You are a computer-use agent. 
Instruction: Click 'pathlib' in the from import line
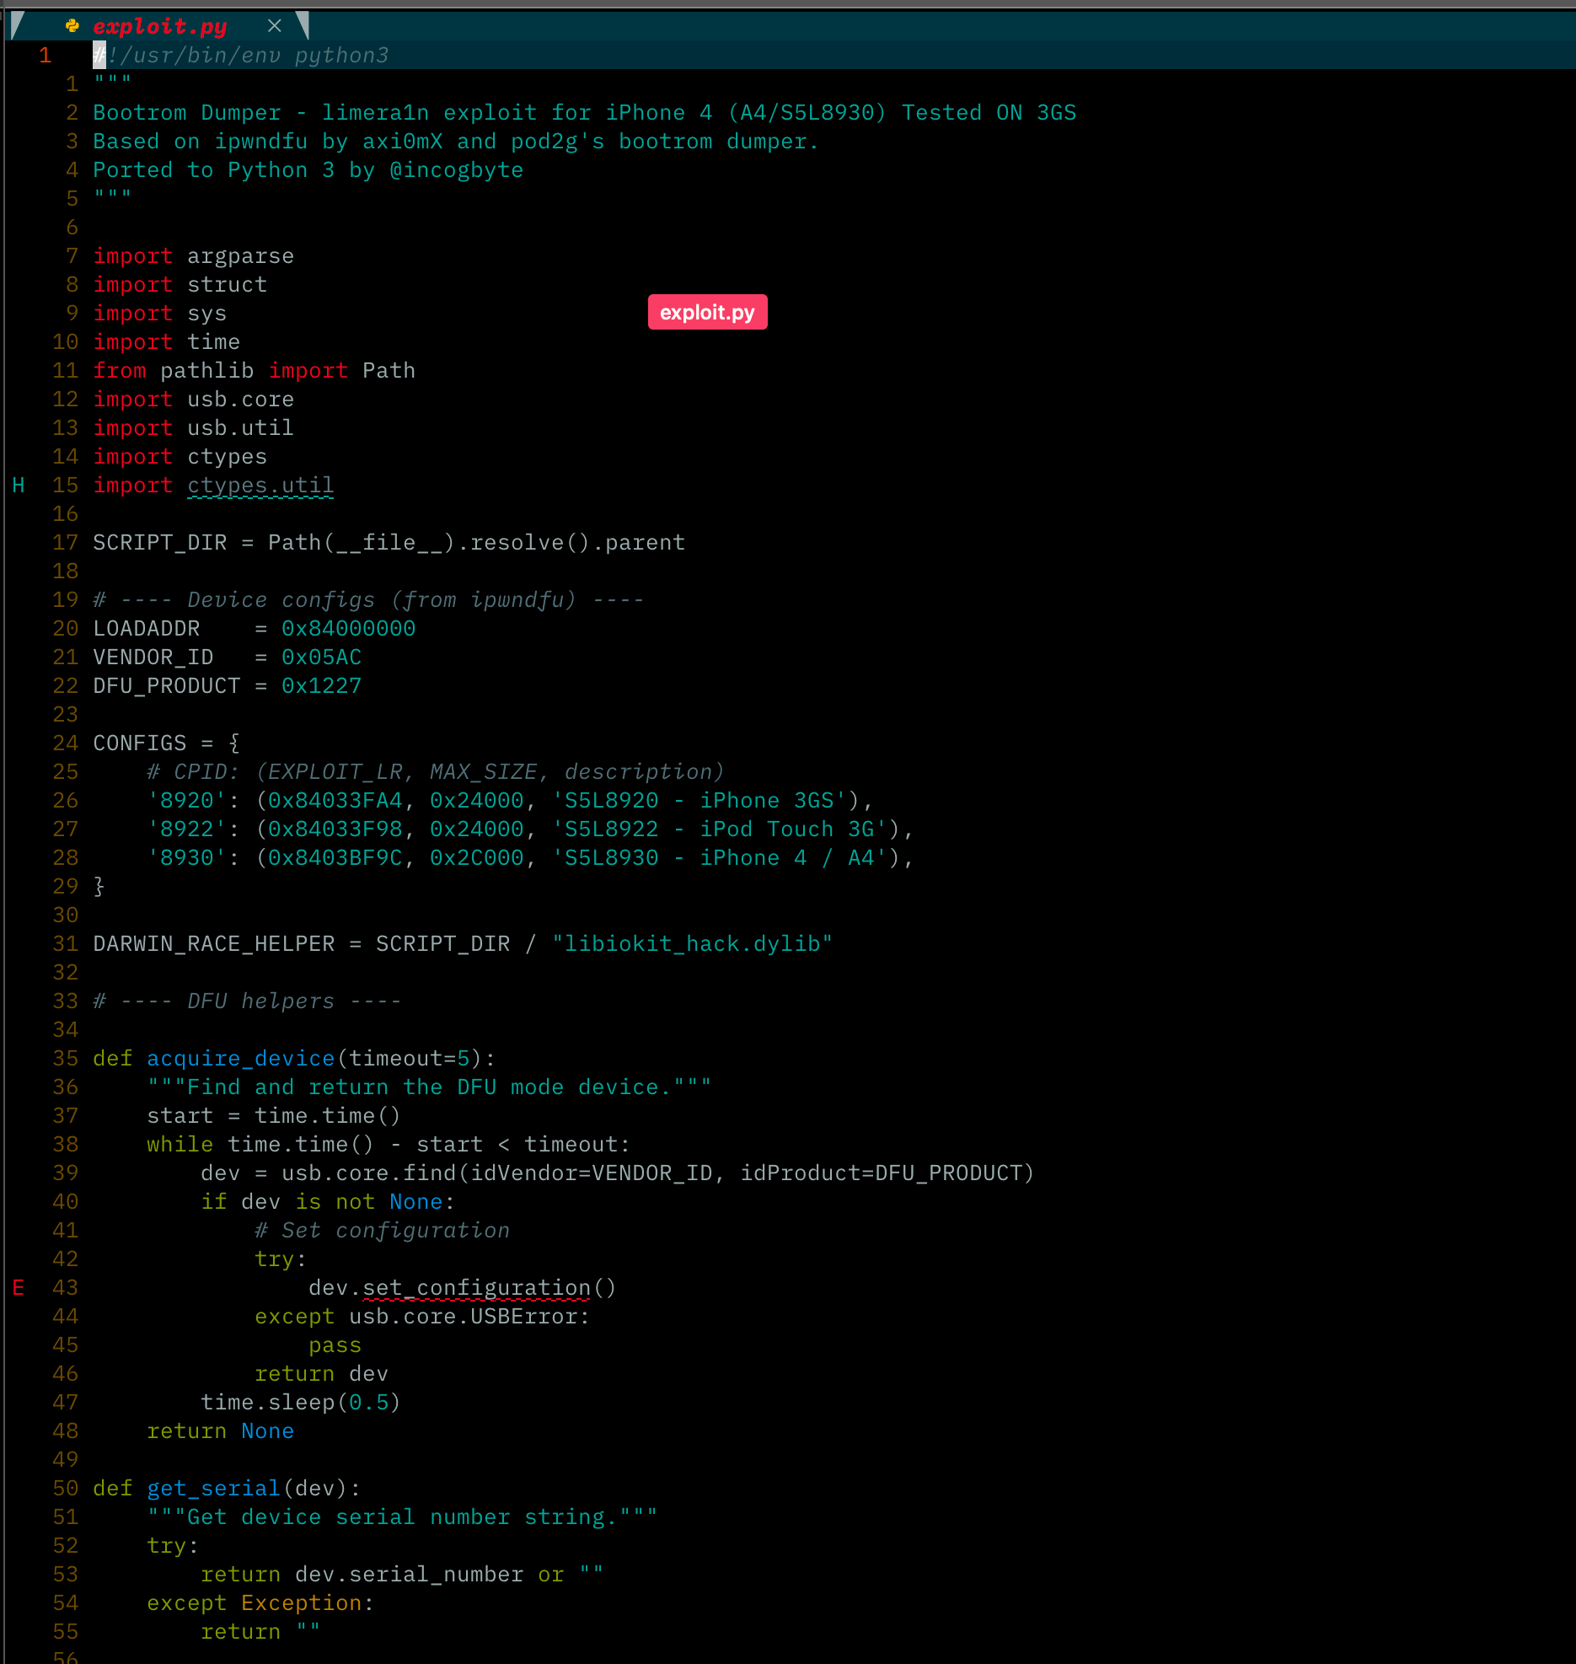(206, 371)
